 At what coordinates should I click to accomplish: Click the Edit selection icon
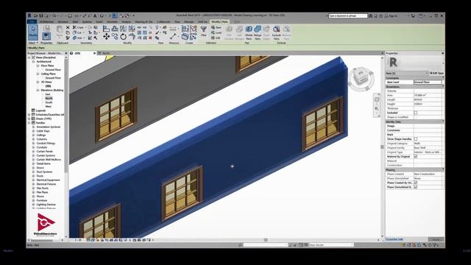(x=216, y=38)
